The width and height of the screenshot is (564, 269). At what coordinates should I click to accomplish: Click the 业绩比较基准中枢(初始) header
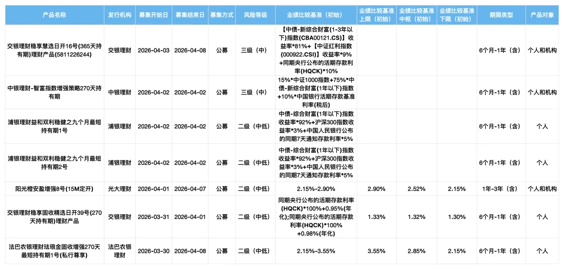417,15
